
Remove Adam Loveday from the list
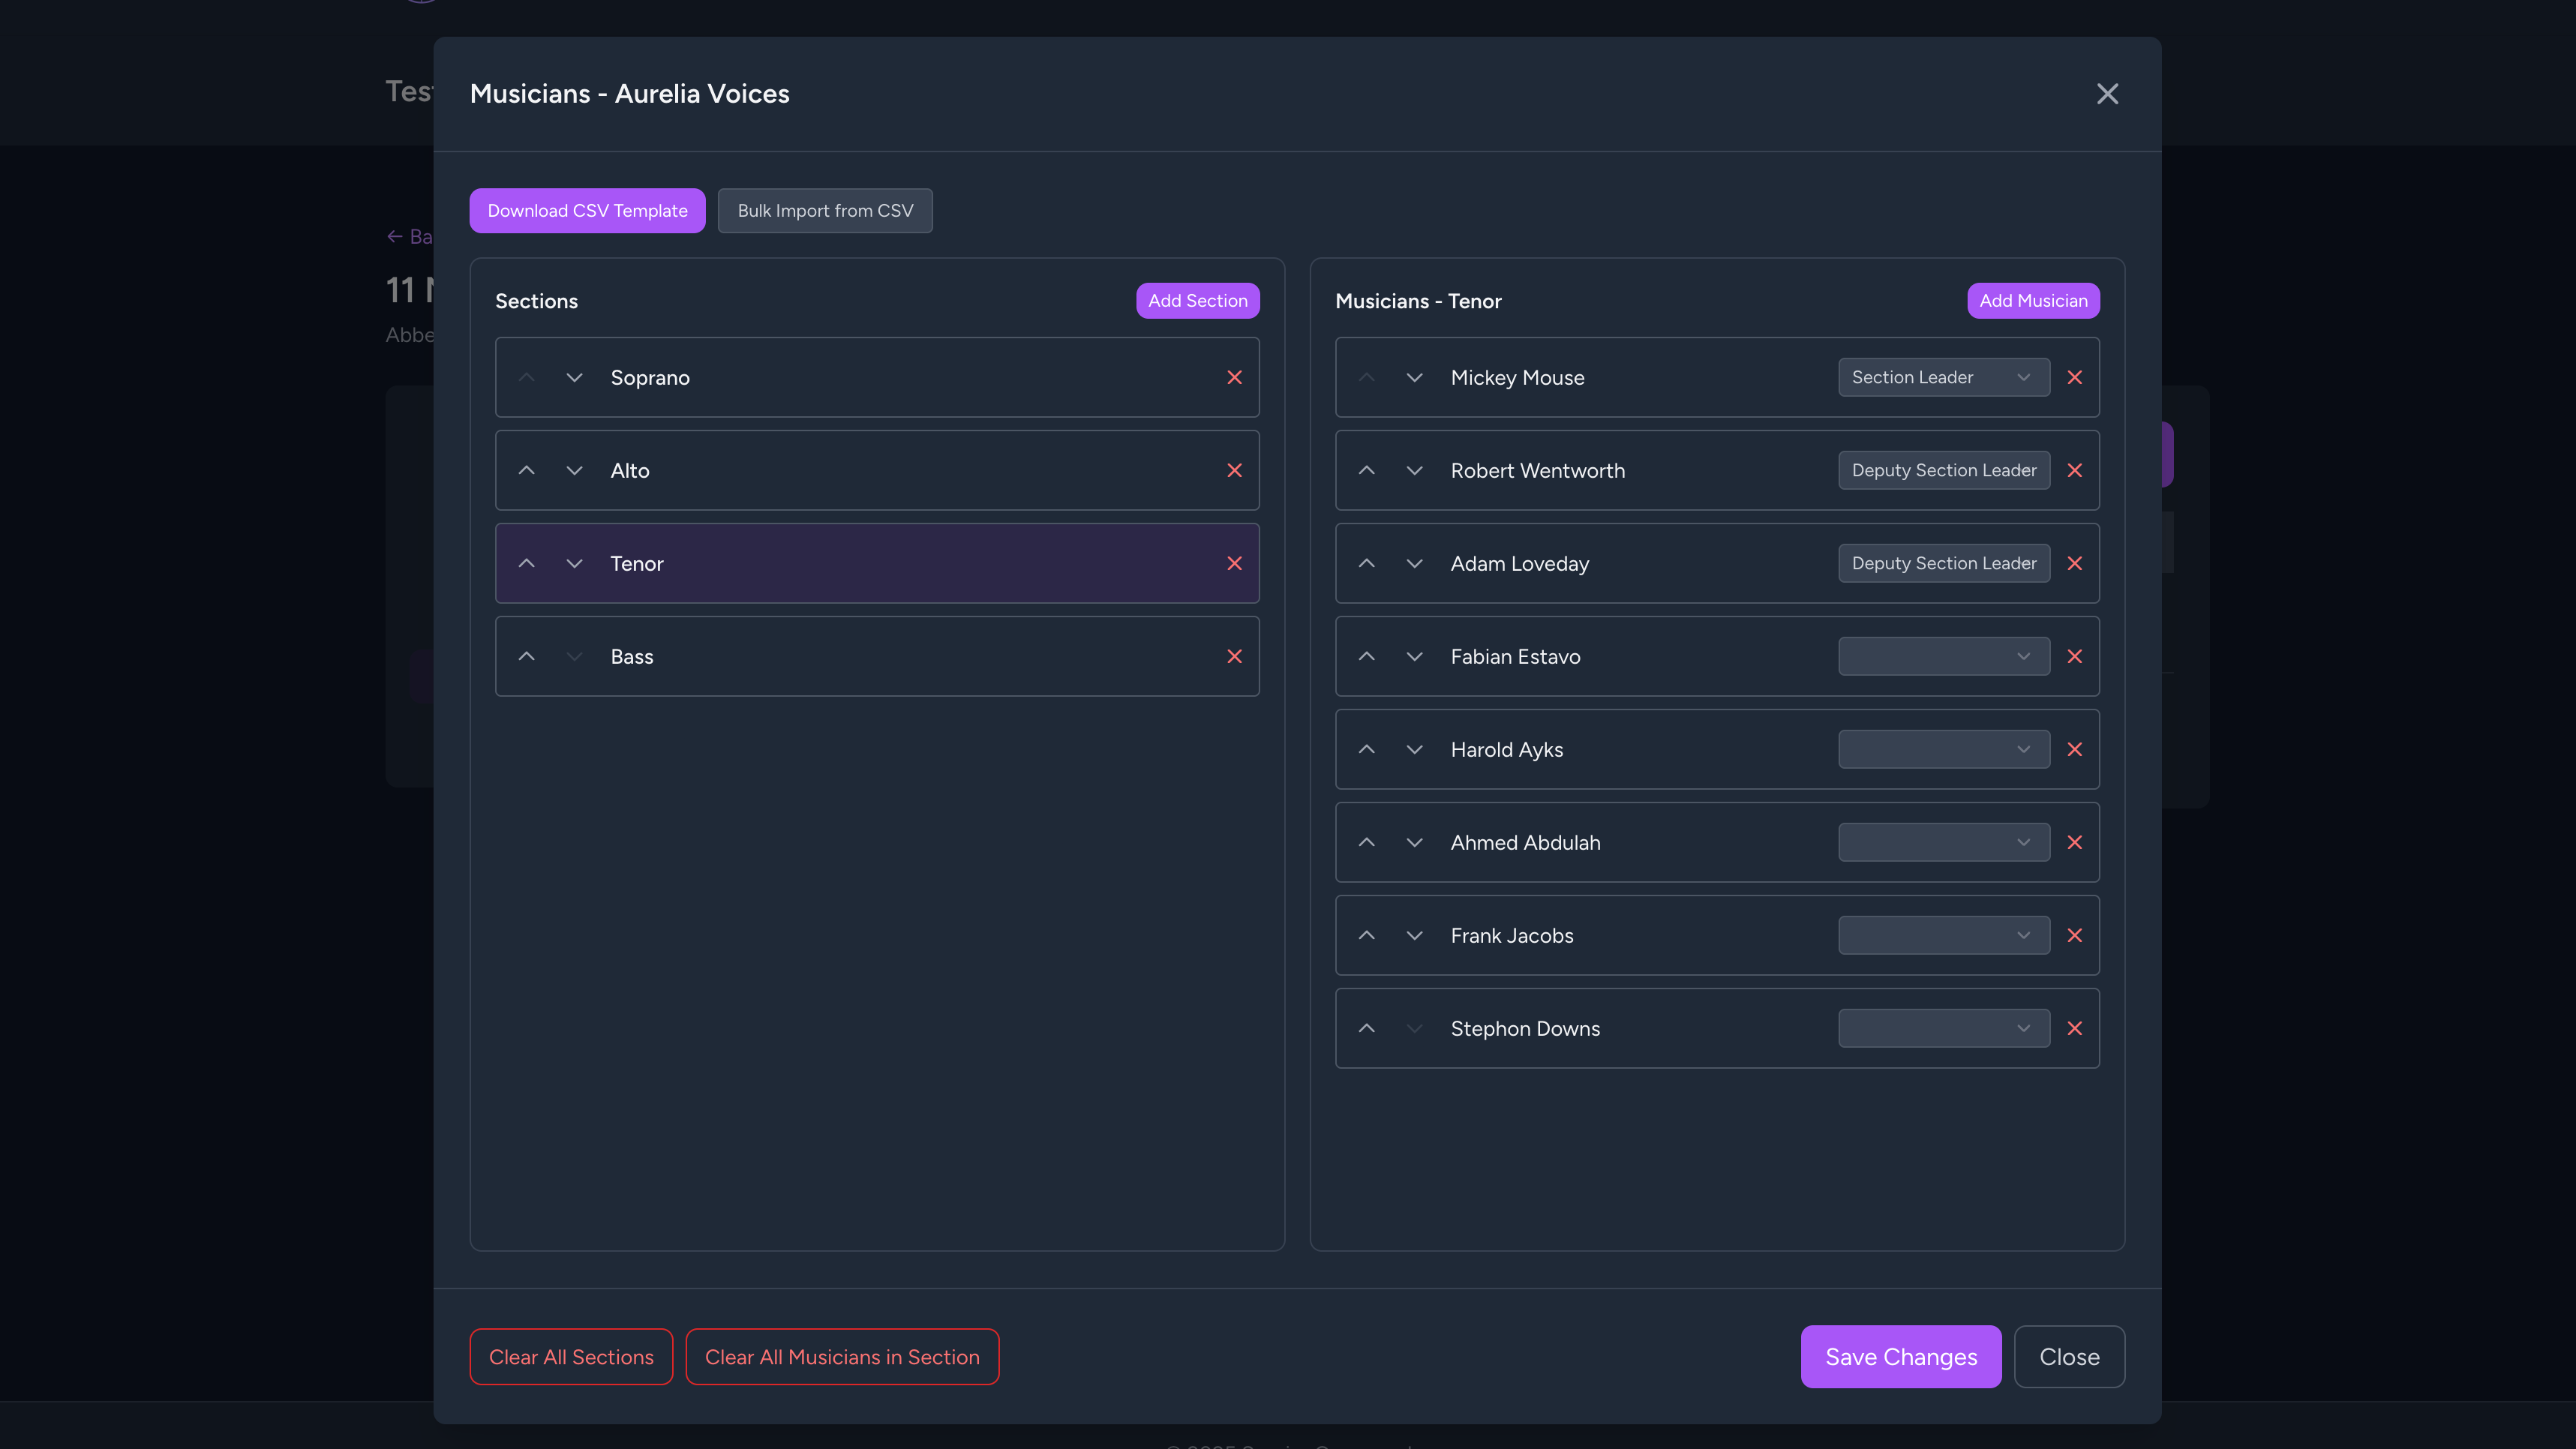tap(2074, 563)
